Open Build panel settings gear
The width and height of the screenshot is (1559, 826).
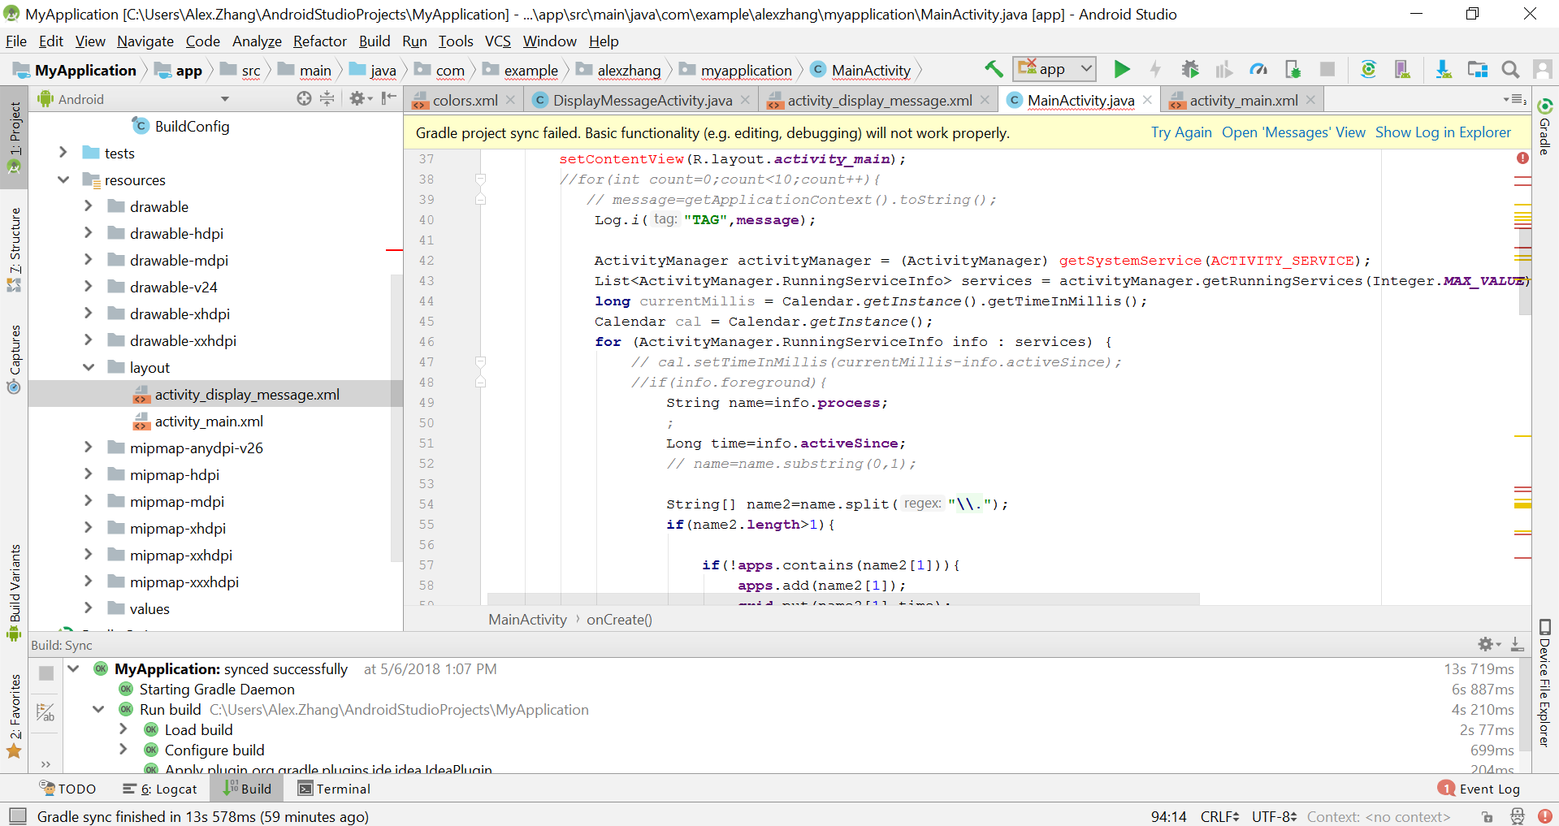click(x=1489, y=644)
